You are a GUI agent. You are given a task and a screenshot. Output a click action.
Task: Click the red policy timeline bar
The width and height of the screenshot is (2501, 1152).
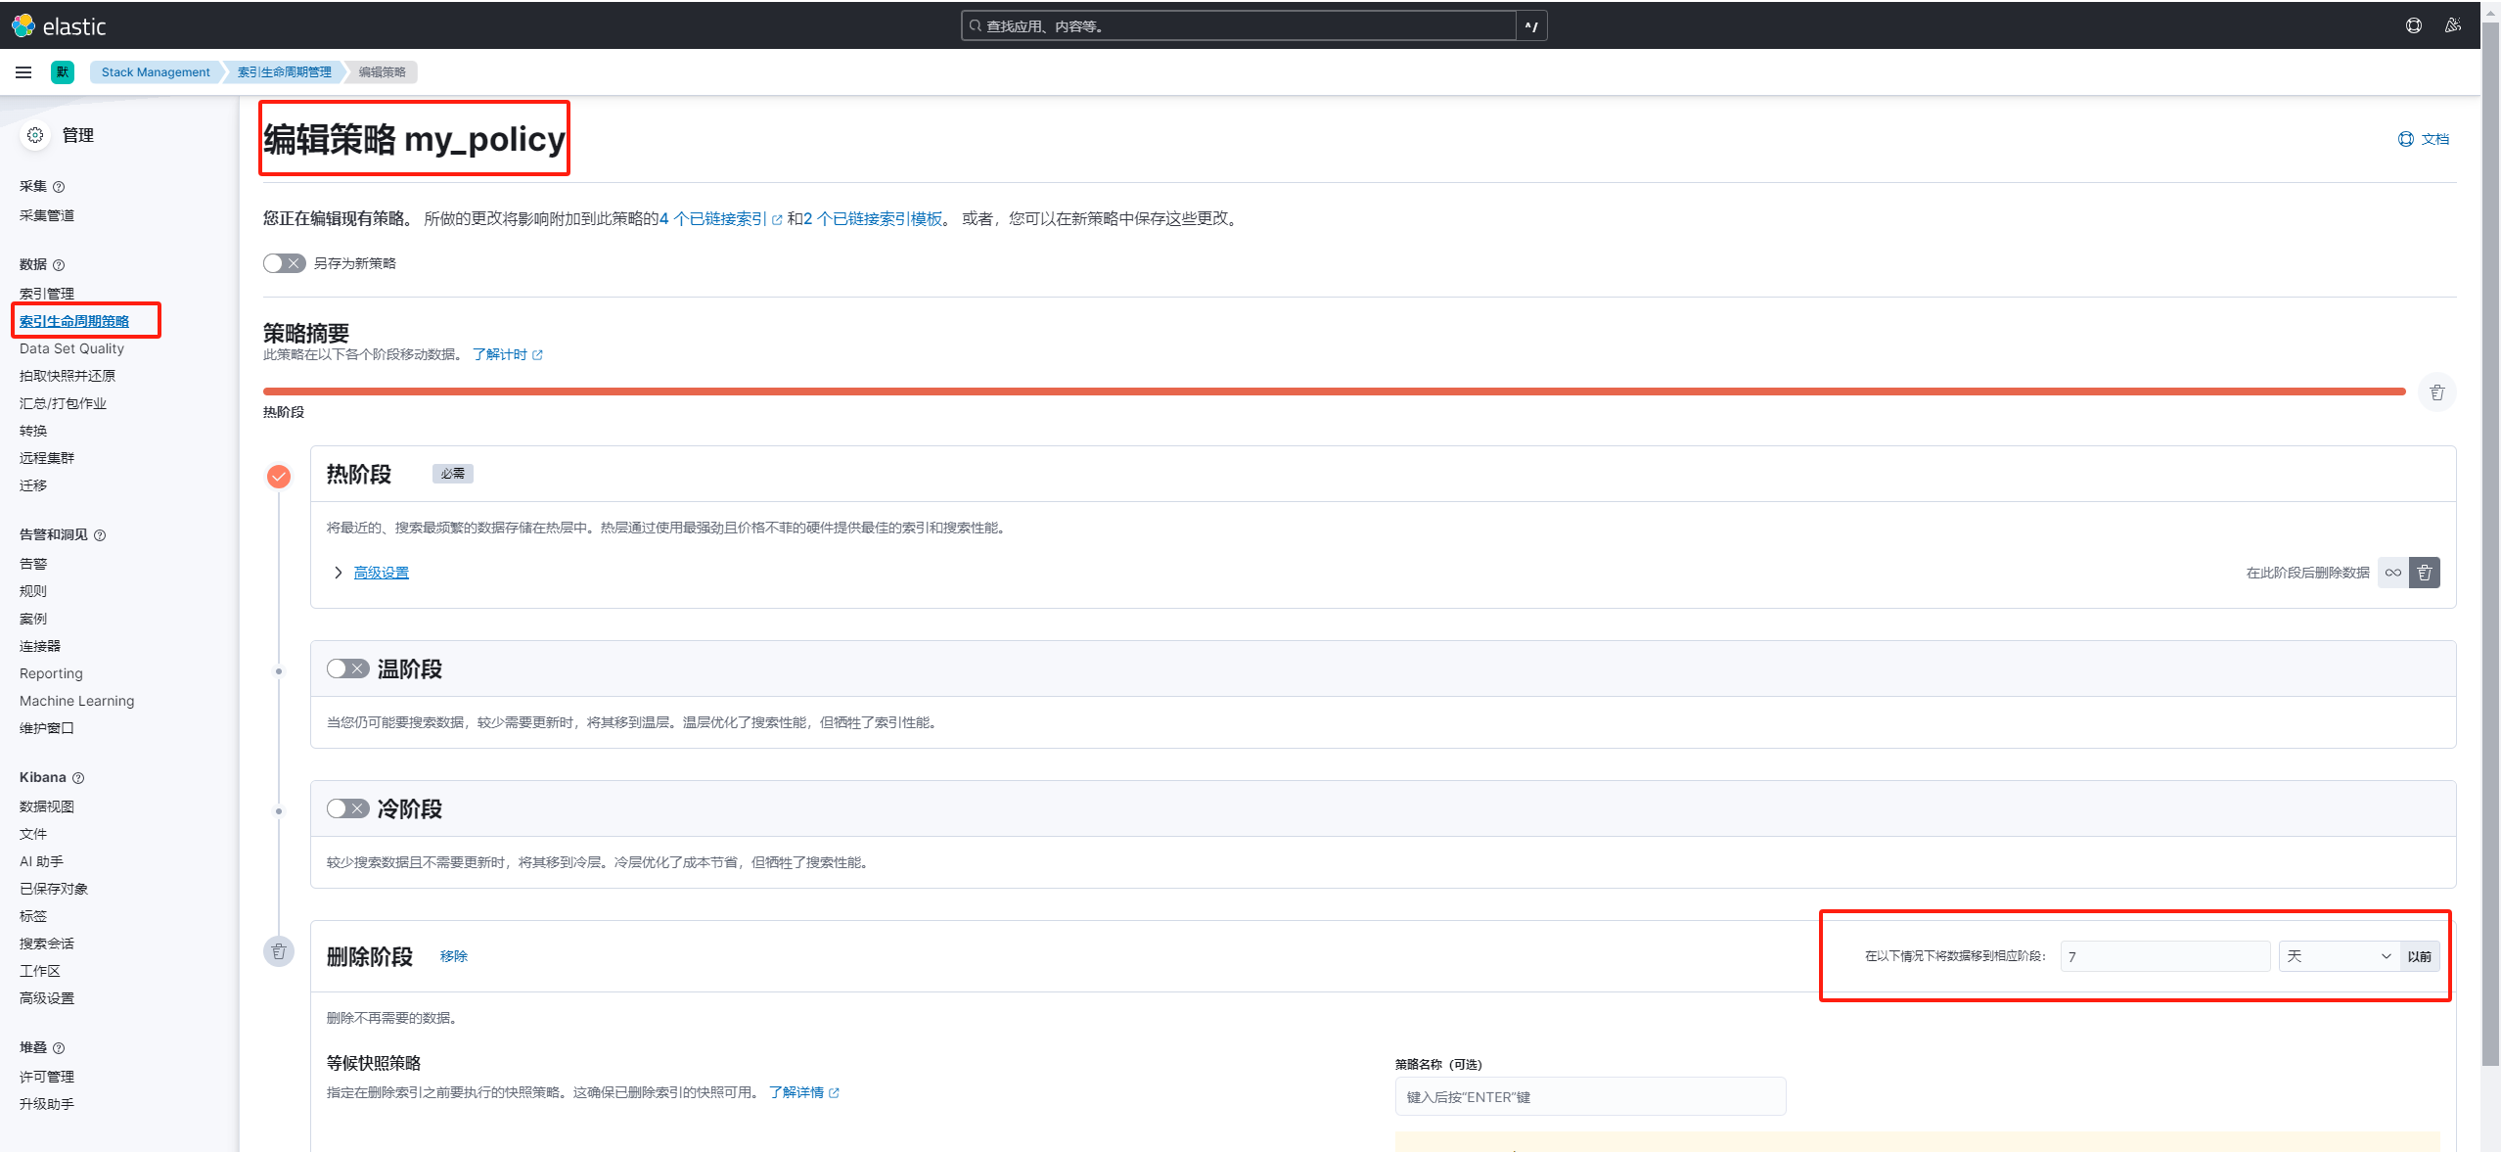click(1334, 392)
